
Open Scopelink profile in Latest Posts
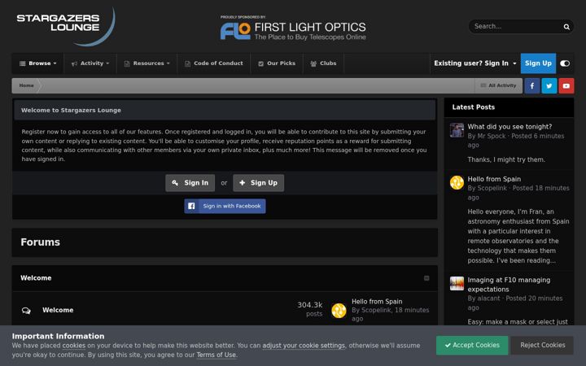492,188
